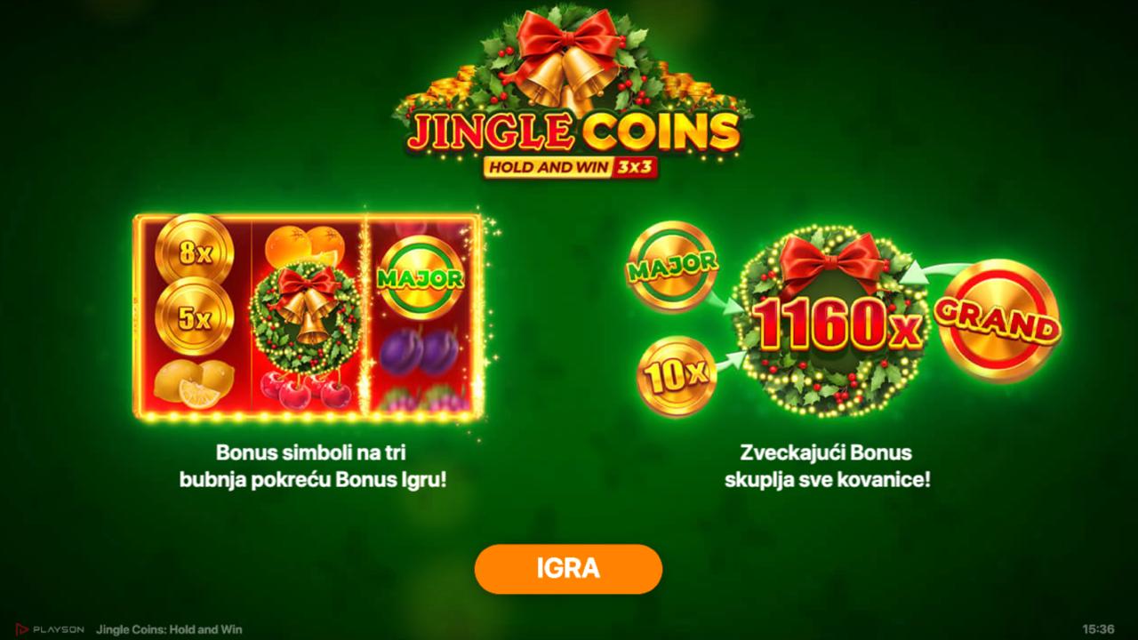Click the Hold and Win 3x3 badge

tap(570, 166)
